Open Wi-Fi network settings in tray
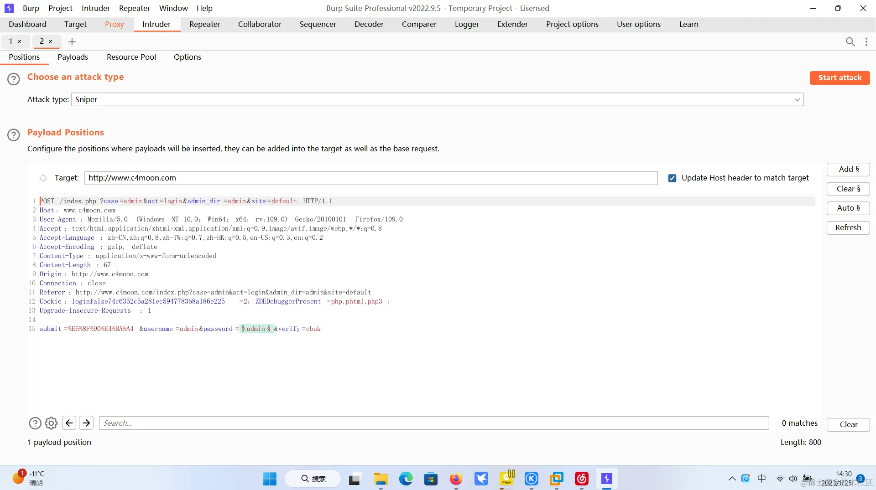This screenshot has height=490, width=876. point(780,479)
